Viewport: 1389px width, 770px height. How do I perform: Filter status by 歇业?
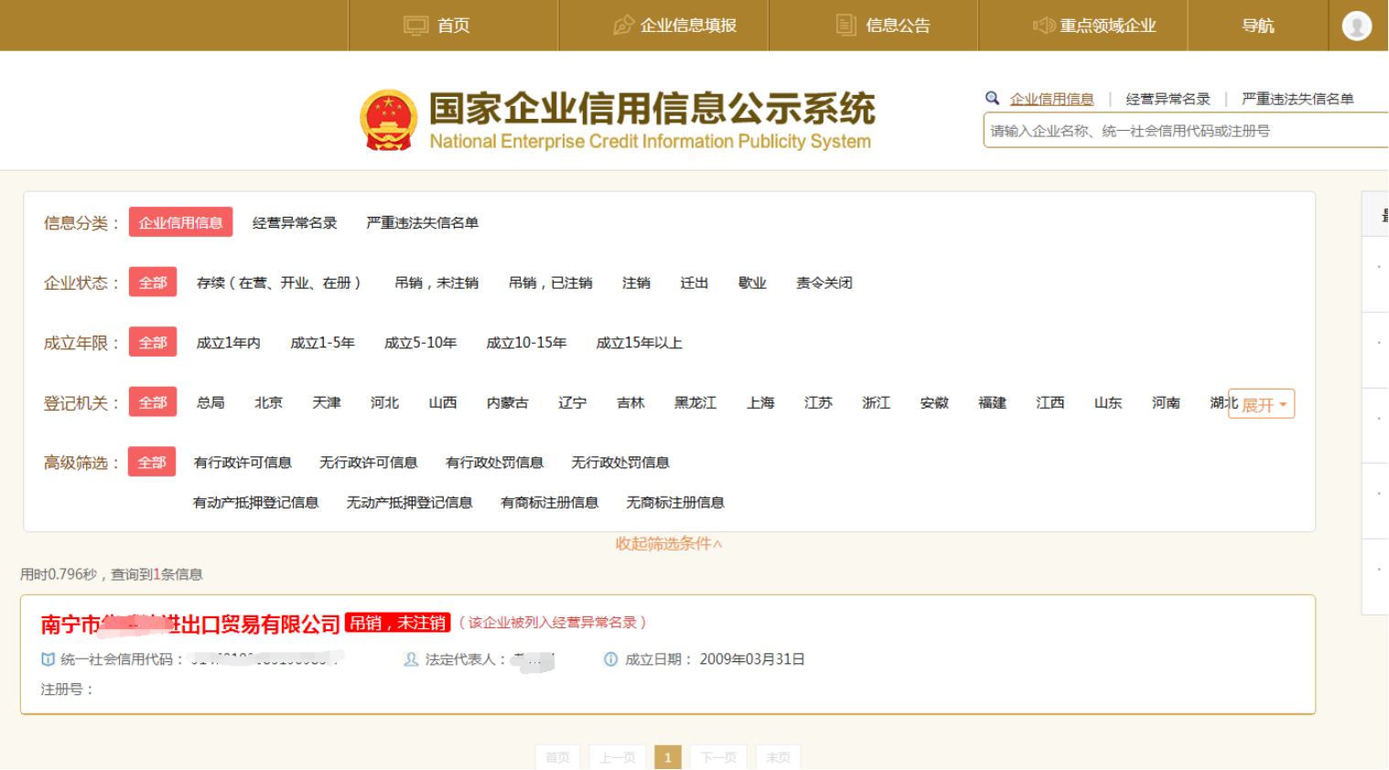point(752,283)
